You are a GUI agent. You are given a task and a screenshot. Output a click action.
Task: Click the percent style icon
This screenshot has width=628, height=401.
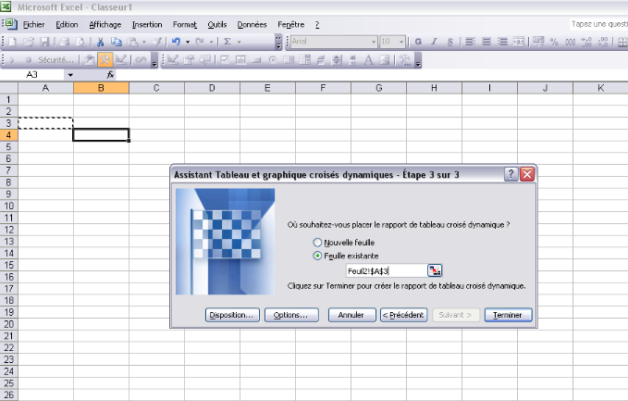point(554,42)
